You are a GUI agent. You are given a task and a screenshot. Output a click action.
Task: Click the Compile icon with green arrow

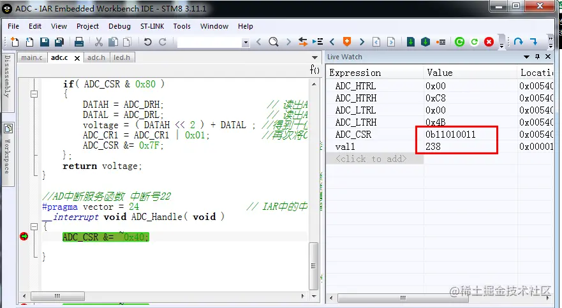[x=411, y=42]
